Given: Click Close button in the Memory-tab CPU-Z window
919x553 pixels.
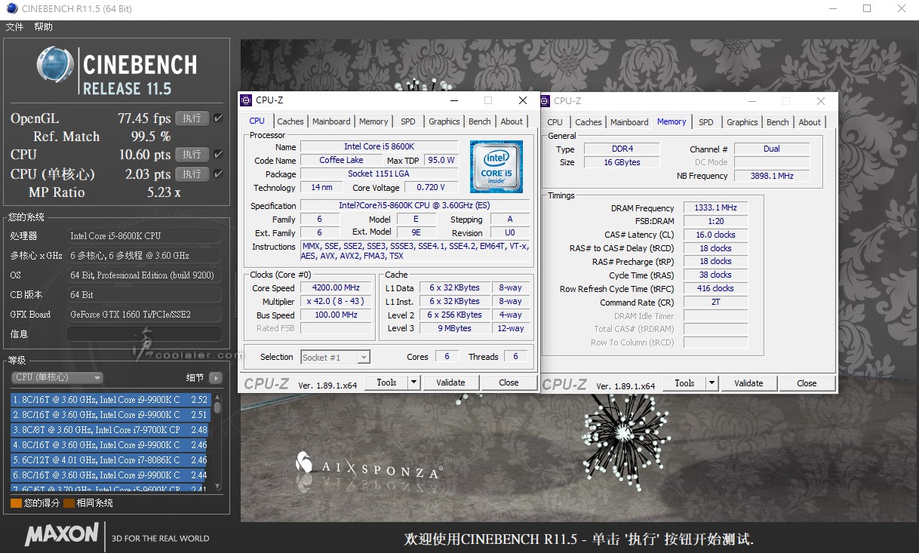Looking at the screenshot, I should point(807,383).
